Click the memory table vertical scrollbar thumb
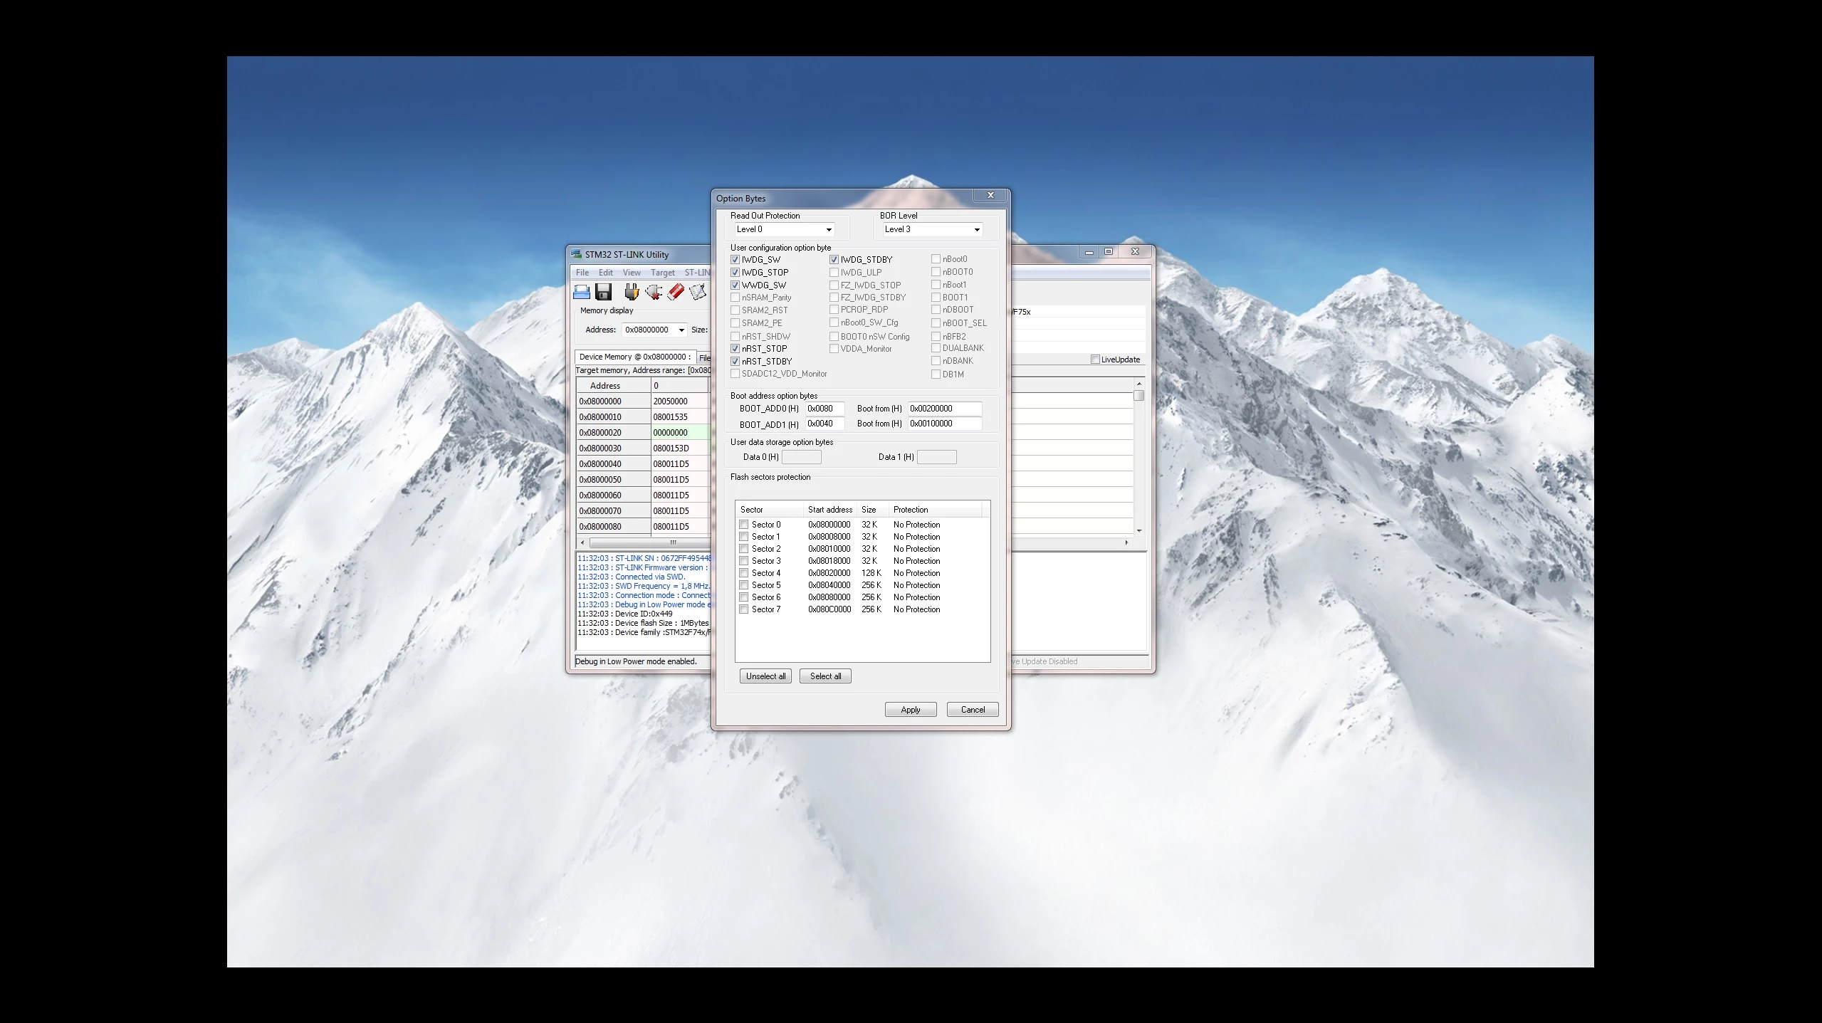The image size is (1822, 1023). click(1139, 395)
